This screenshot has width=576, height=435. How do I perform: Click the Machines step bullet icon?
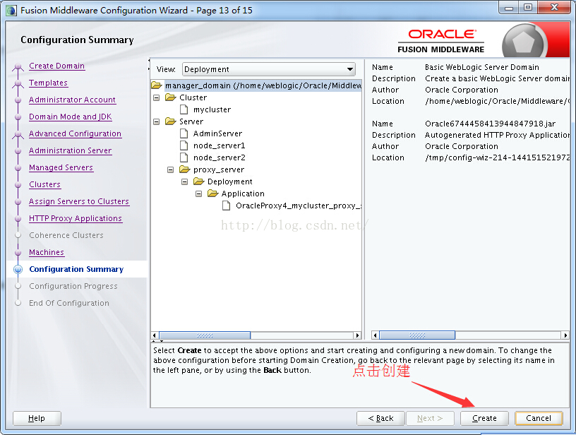18,252
